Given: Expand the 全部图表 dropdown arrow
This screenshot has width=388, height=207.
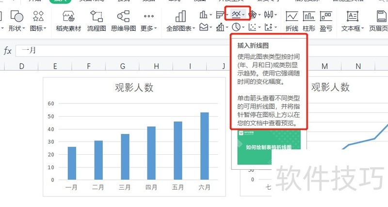Looking at the screenshot, I should [194, 29].
